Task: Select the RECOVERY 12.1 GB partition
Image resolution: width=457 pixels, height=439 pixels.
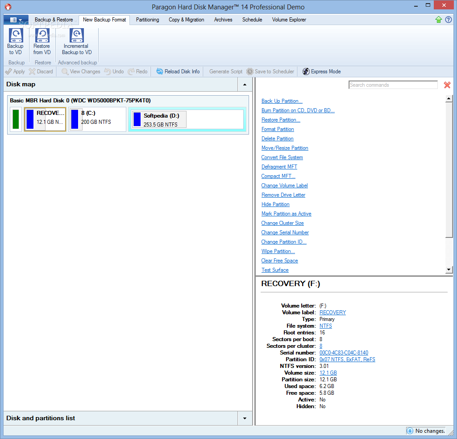Action: [x=45, y=119]
